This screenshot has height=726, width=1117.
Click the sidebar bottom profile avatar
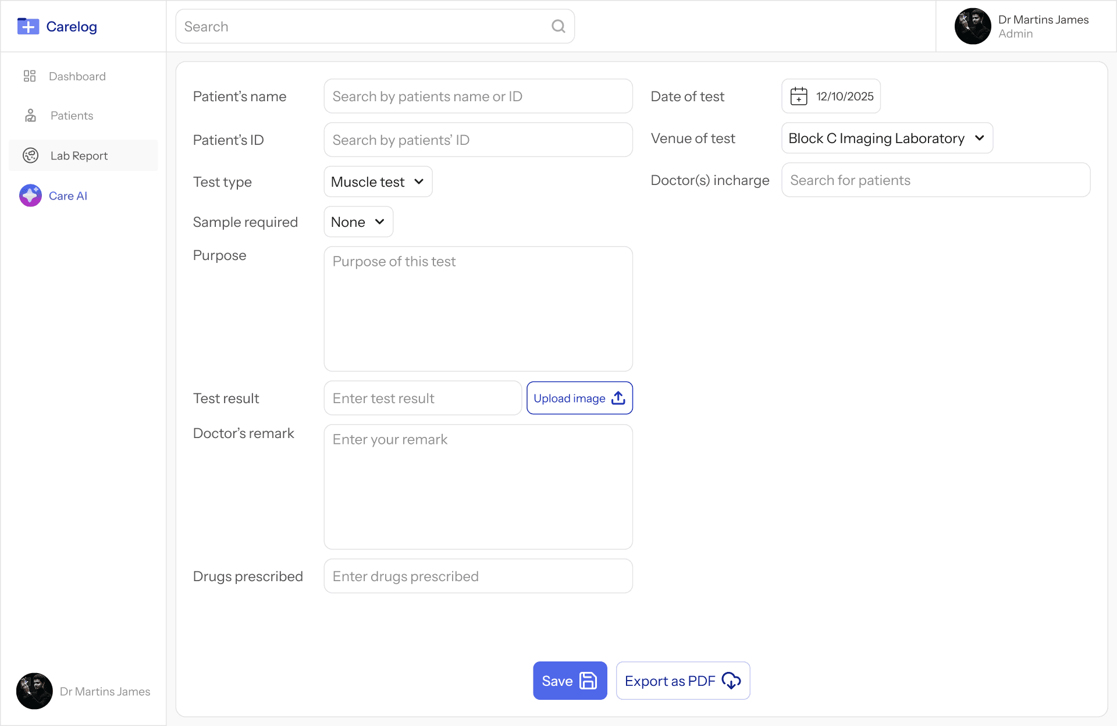[x=34, y=691]
